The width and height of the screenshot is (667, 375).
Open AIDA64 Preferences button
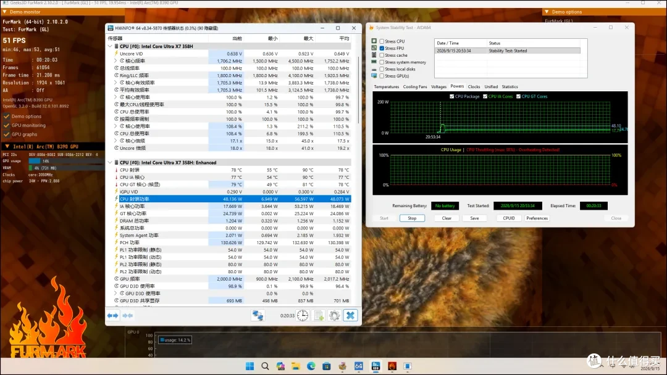click(x=537, y=218)
